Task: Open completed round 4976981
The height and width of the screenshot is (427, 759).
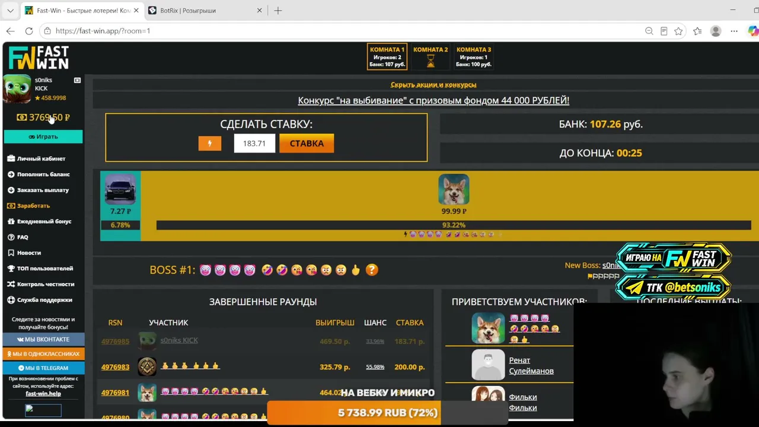Action: pos(115,393)
